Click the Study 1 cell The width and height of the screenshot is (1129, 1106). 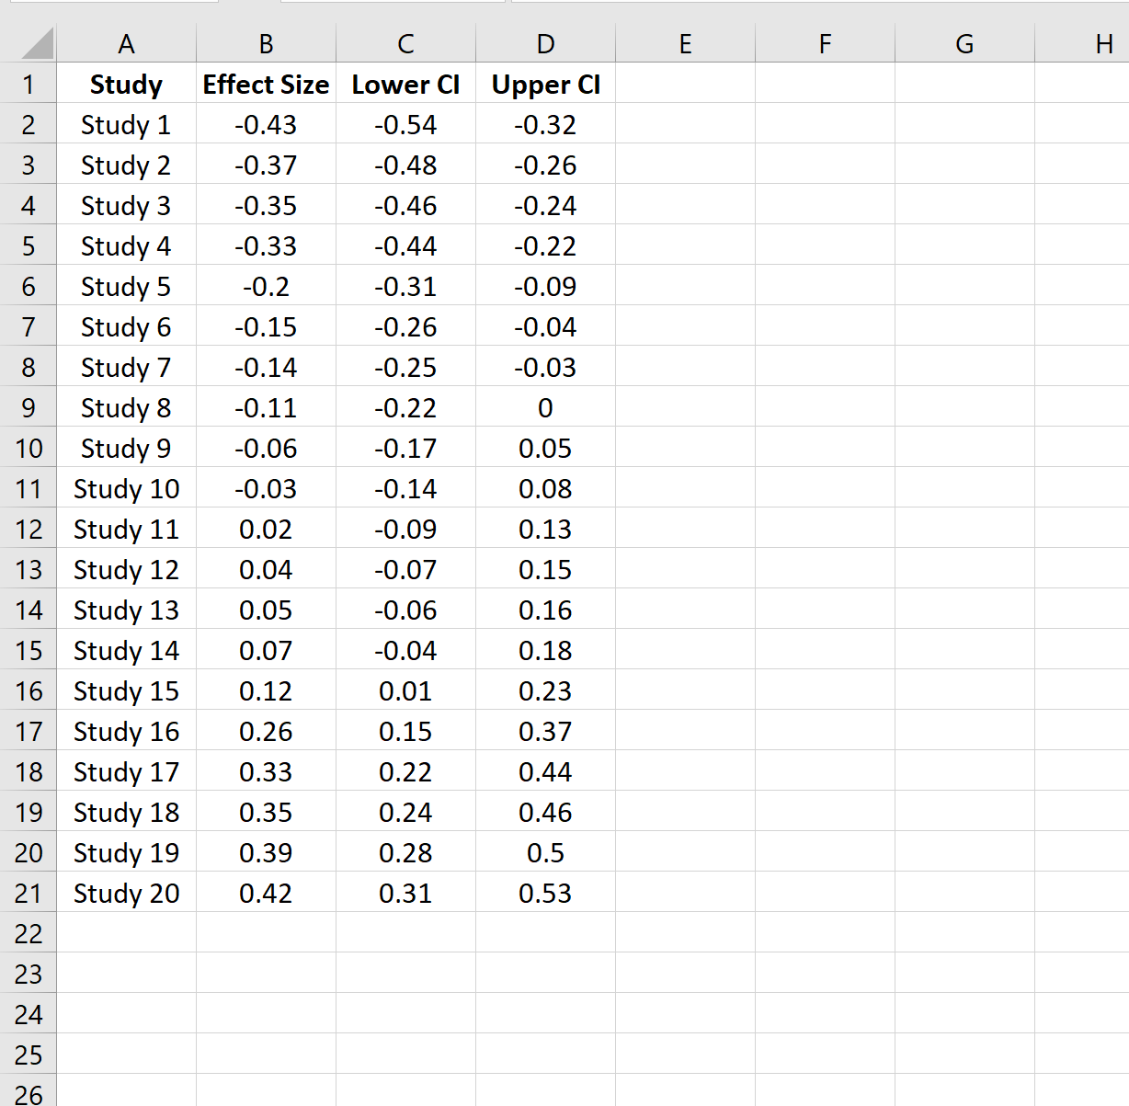[126, 124]
